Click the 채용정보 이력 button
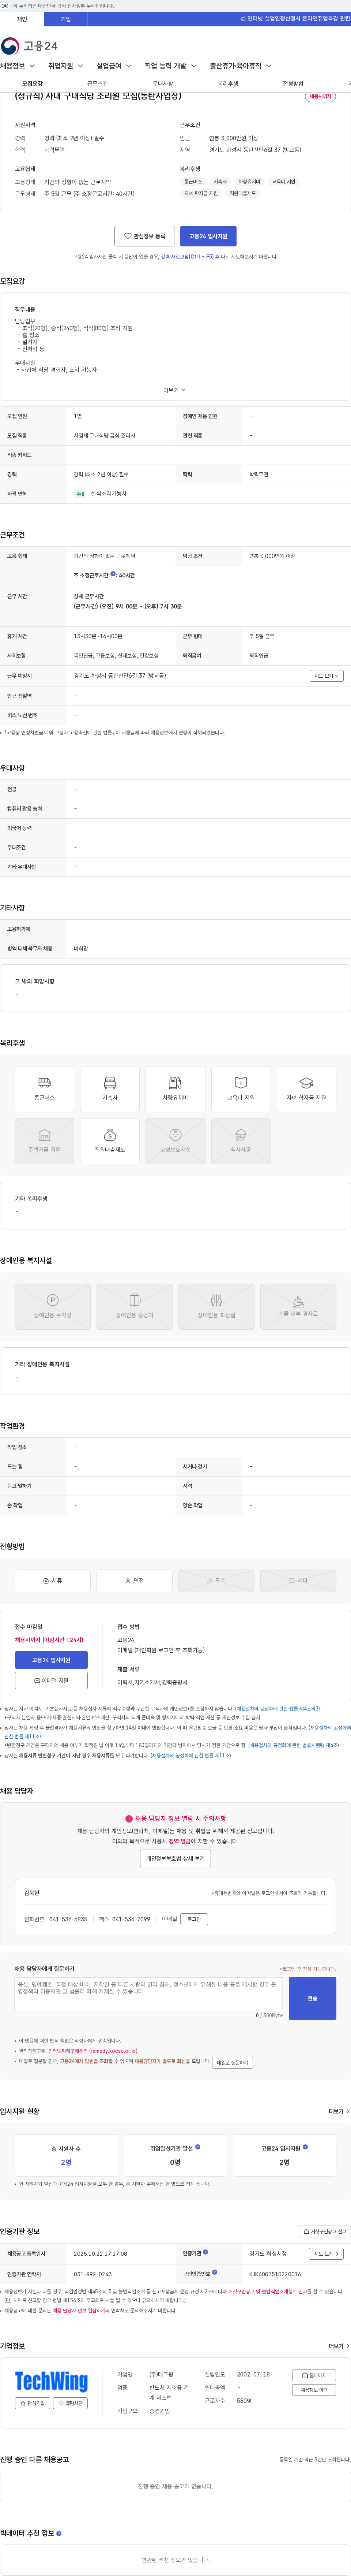351x2576 pixels. 314,2390
